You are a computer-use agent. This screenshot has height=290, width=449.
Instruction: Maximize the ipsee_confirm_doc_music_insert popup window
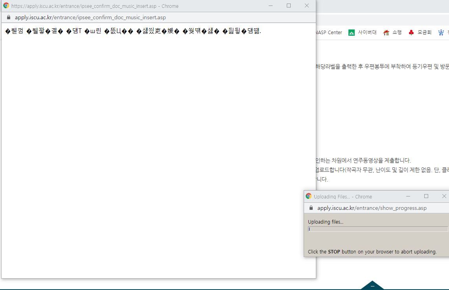point(289,6)
